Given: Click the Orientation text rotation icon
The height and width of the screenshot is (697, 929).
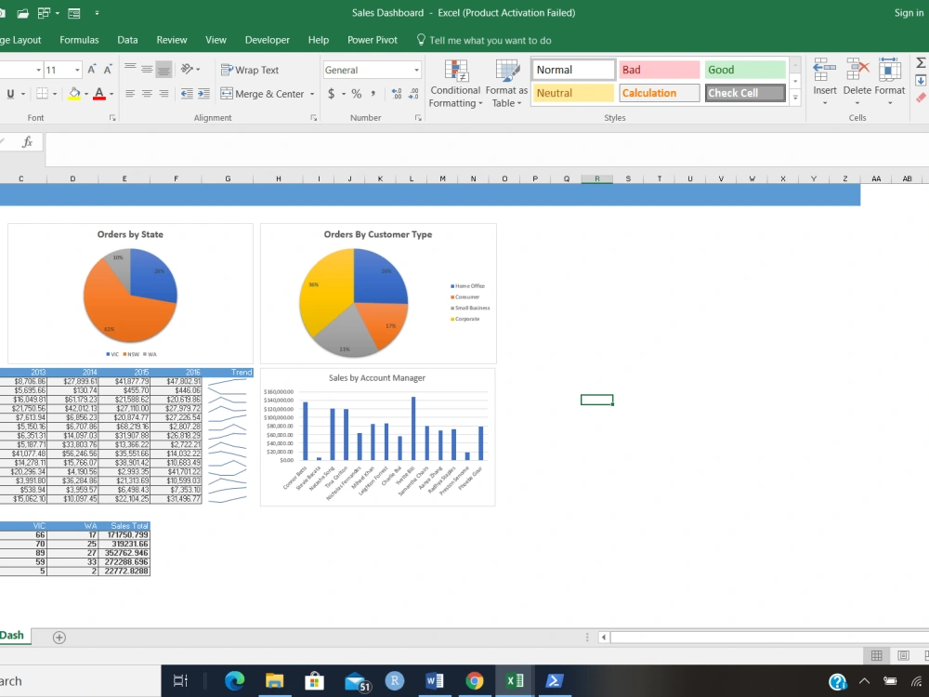Looking at the screenshot, I should click(188, 70).
